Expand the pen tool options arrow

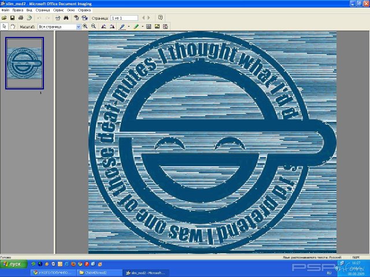[x=128, y=27]
